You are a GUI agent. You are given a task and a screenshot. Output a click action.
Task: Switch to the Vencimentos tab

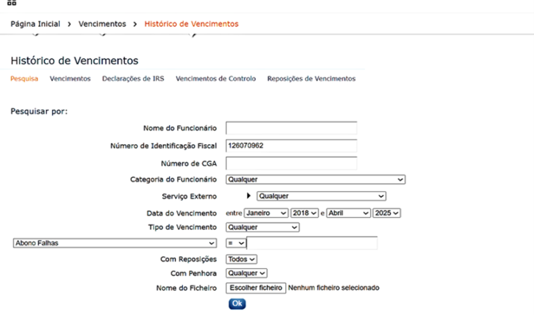[x=70, y=79]
